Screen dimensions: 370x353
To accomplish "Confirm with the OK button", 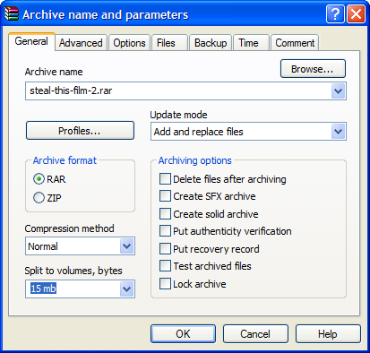I will click(x=183, y=334).
